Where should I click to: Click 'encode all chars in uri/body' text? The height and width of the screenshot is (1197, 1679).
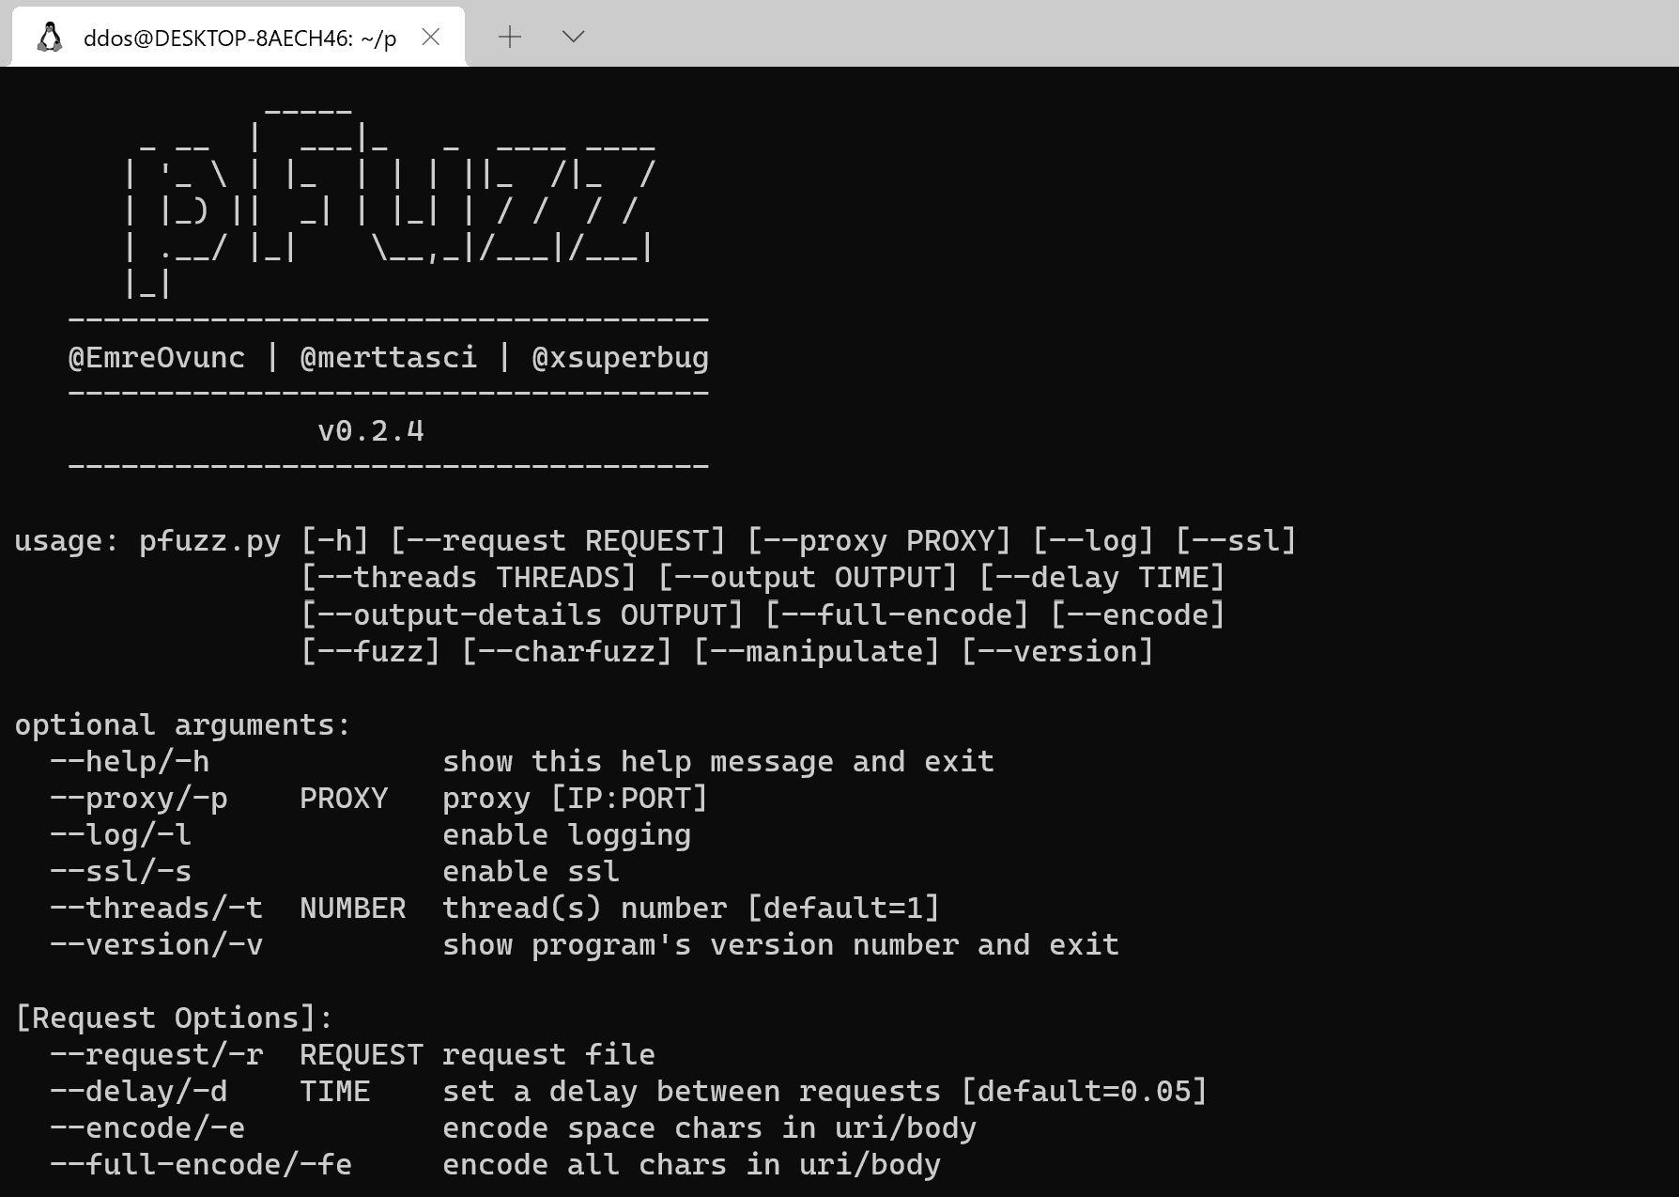(x=692, y=1165)
